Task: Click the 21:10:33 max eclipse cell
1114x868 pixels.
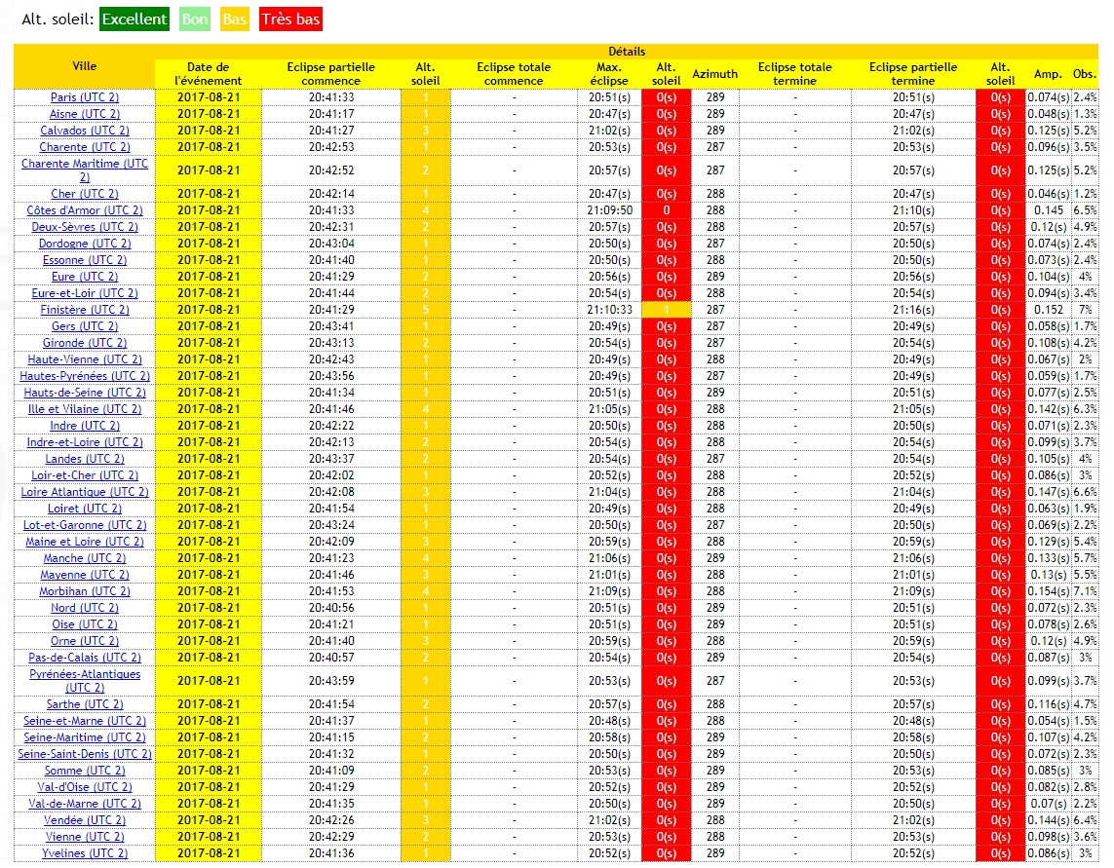Action: coord(610,310)
